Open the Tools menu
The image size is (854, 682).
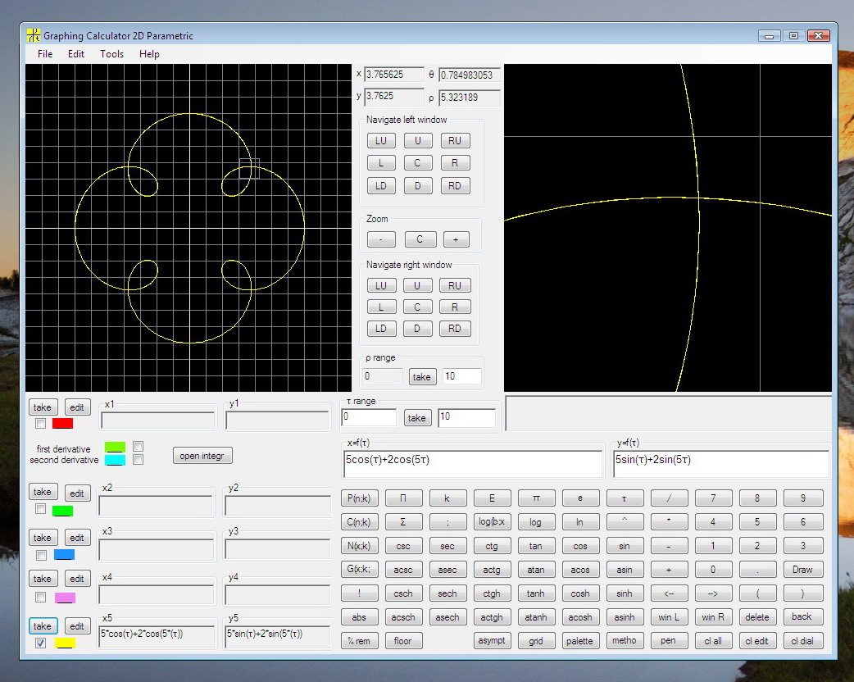pyautogui.click(x=111, y=54)
